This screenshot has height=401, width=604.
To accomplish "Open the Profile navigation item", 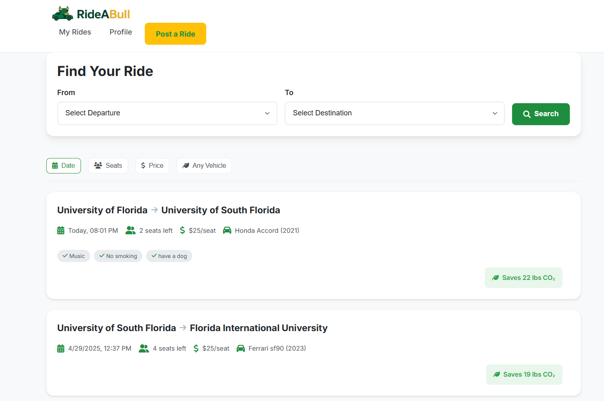I will 121,32.
